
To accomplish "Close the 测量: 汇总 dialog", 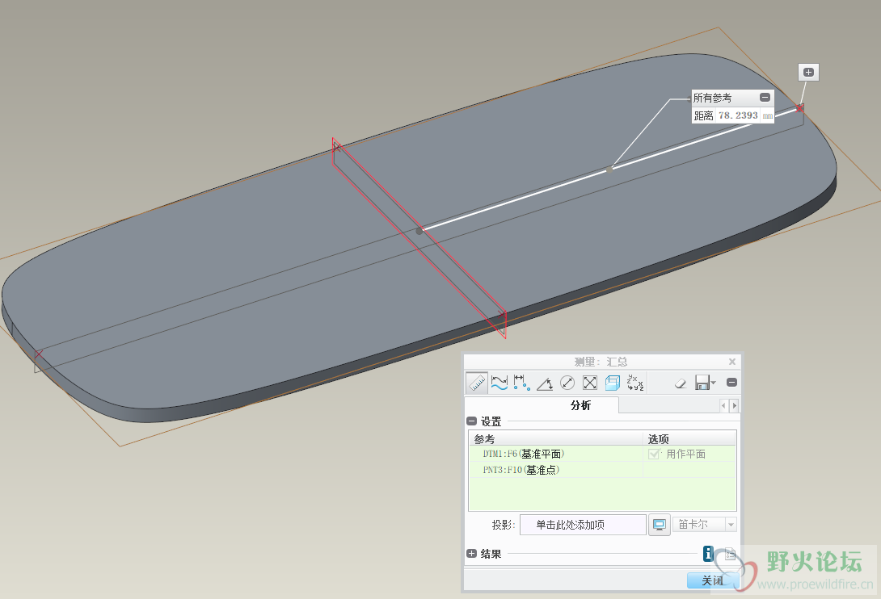I will click(x=732, y=362).
